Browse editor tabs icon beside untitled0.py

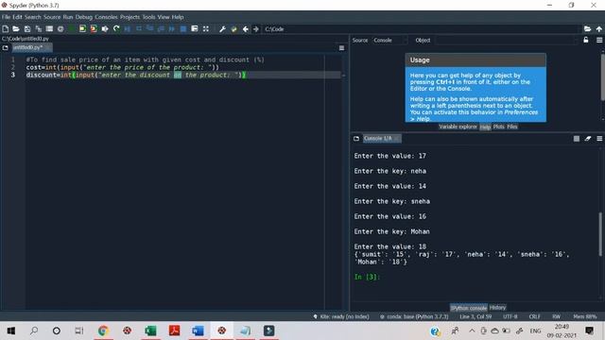[x=6, y=48]
